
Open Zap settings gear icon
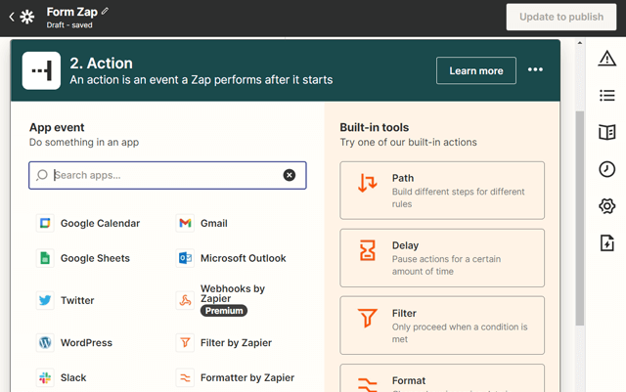point(606,206)
